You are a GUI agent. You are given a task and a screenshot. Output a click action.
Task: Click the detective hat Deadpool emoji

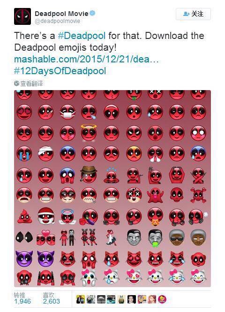(89, 175)
